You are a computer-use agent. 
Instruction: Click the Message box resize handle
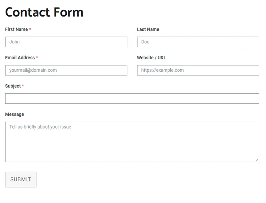257,160
